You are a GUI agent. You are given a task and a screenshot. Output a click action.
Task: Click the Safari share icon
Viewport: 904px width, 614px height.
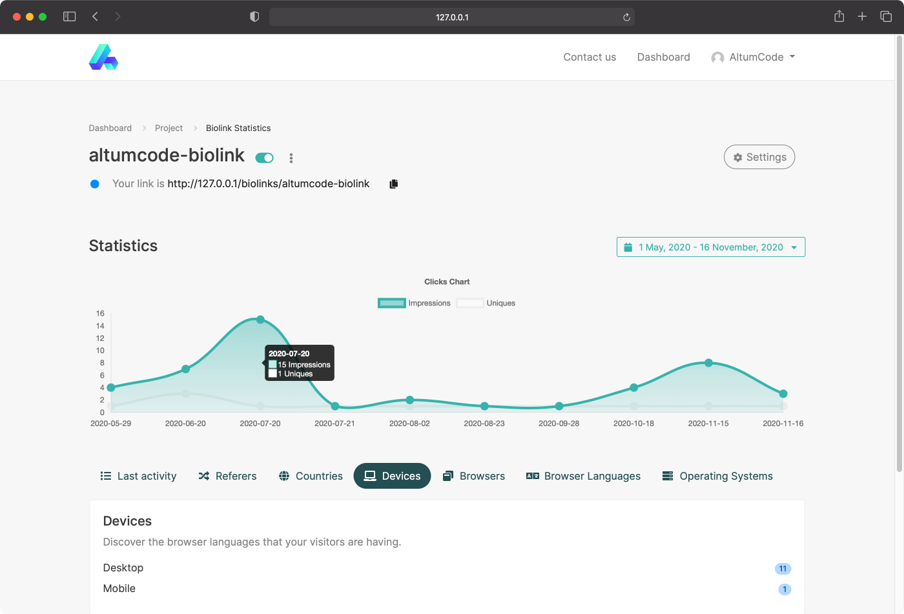point(839,17)
